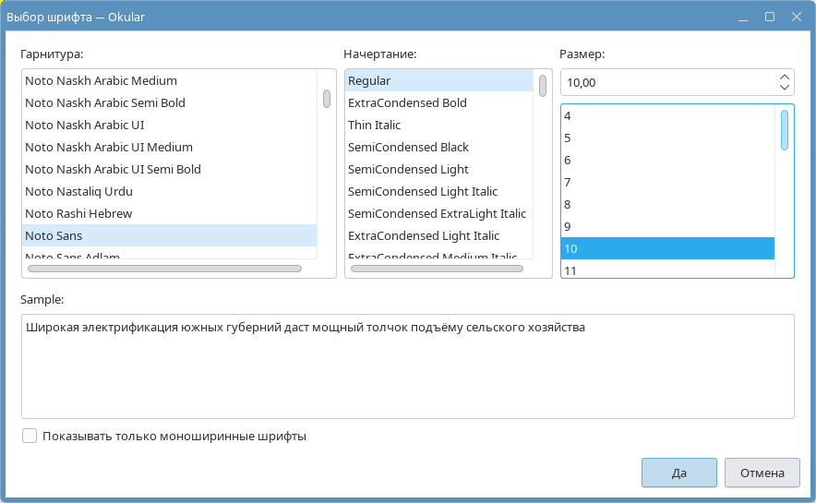Screen dimensions: 816x503
Task: Select size 8 in size list
Action: (x=567, y=205)
